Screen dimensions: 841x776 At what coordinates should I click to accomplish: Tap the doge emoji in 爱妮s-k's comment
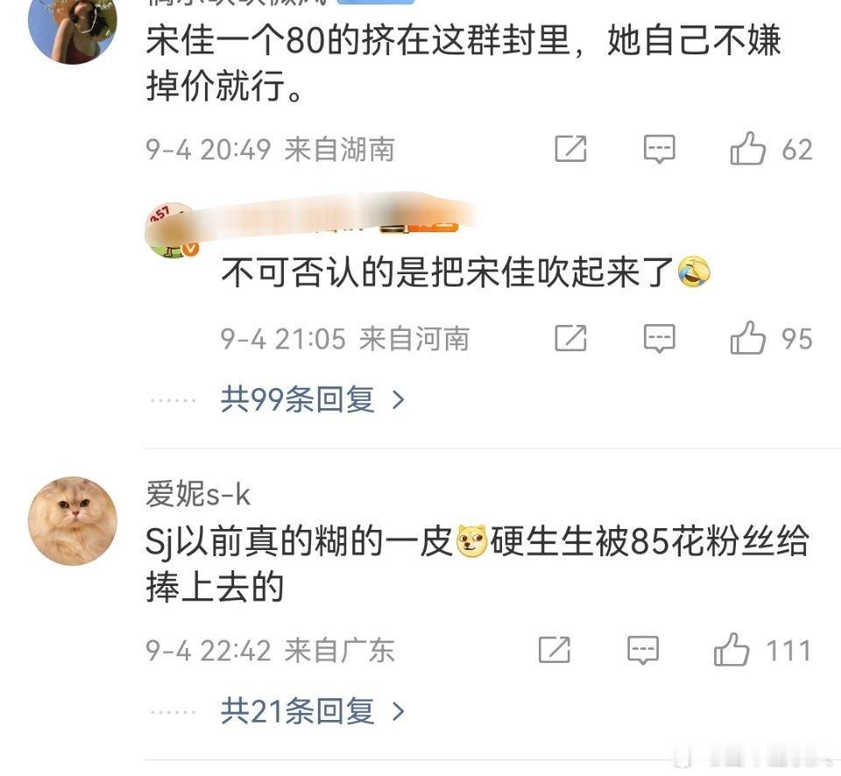point(471,540)
